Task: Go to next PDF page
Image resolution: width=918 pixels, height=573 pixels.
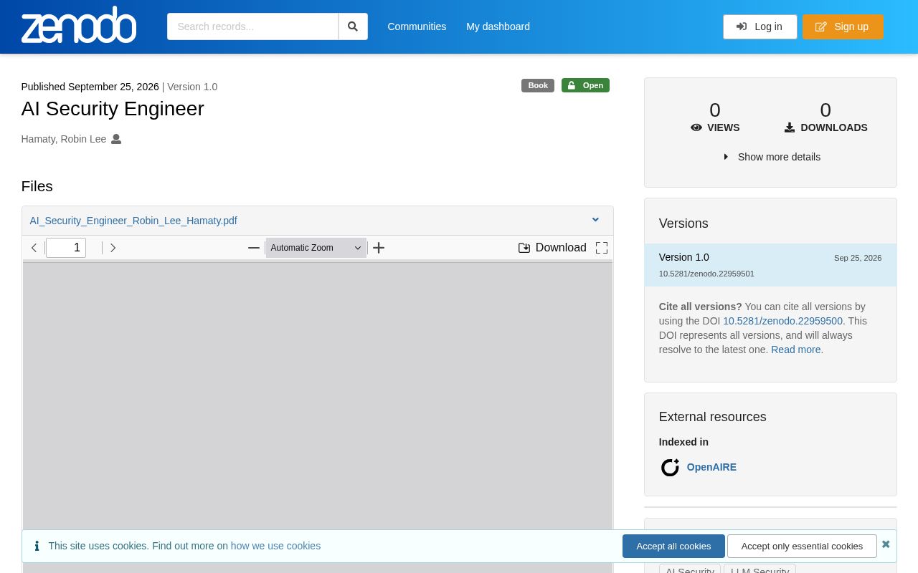Action: pos(113,248)
